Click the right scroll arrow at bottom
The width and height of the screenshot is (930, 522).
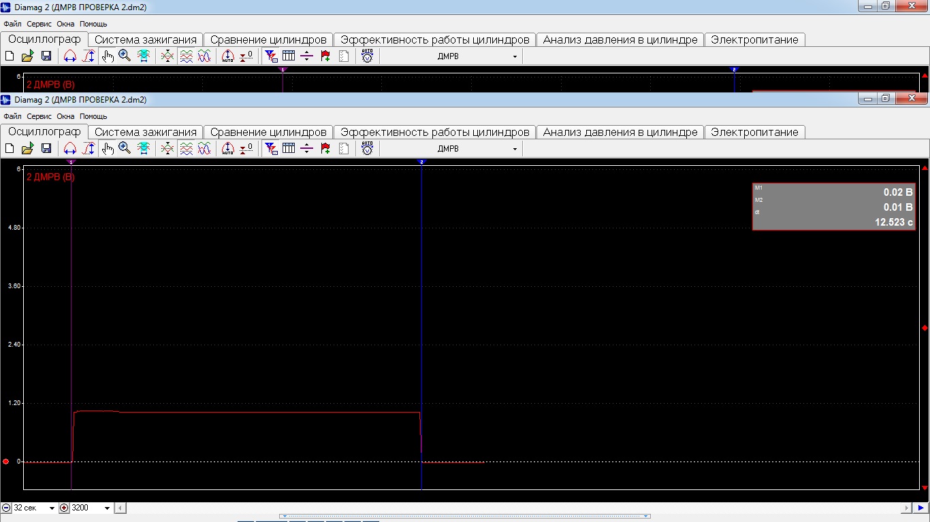pyautogui.click(x=906, y=508)
